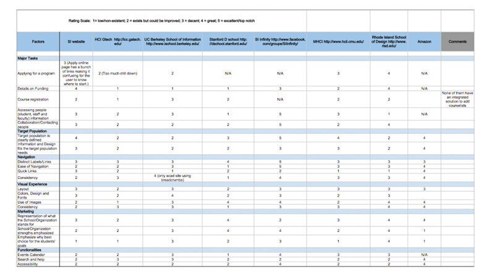Click the gray Comments header cell
This screenshot has width=489, height=274.
[457, 41]
